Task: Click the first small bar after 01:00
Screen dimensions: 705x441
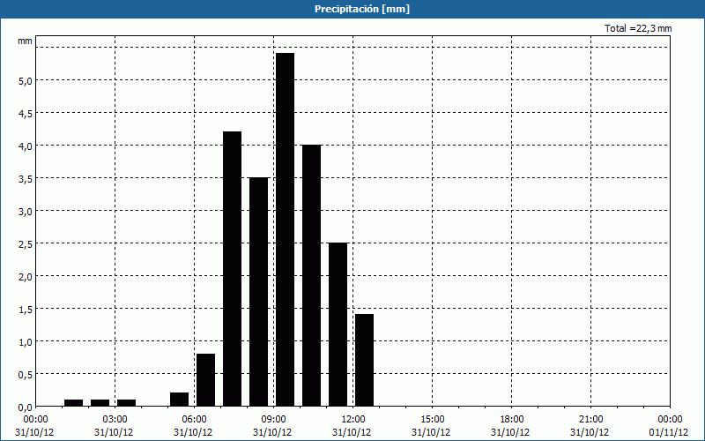Action: (x=74, y=403)
